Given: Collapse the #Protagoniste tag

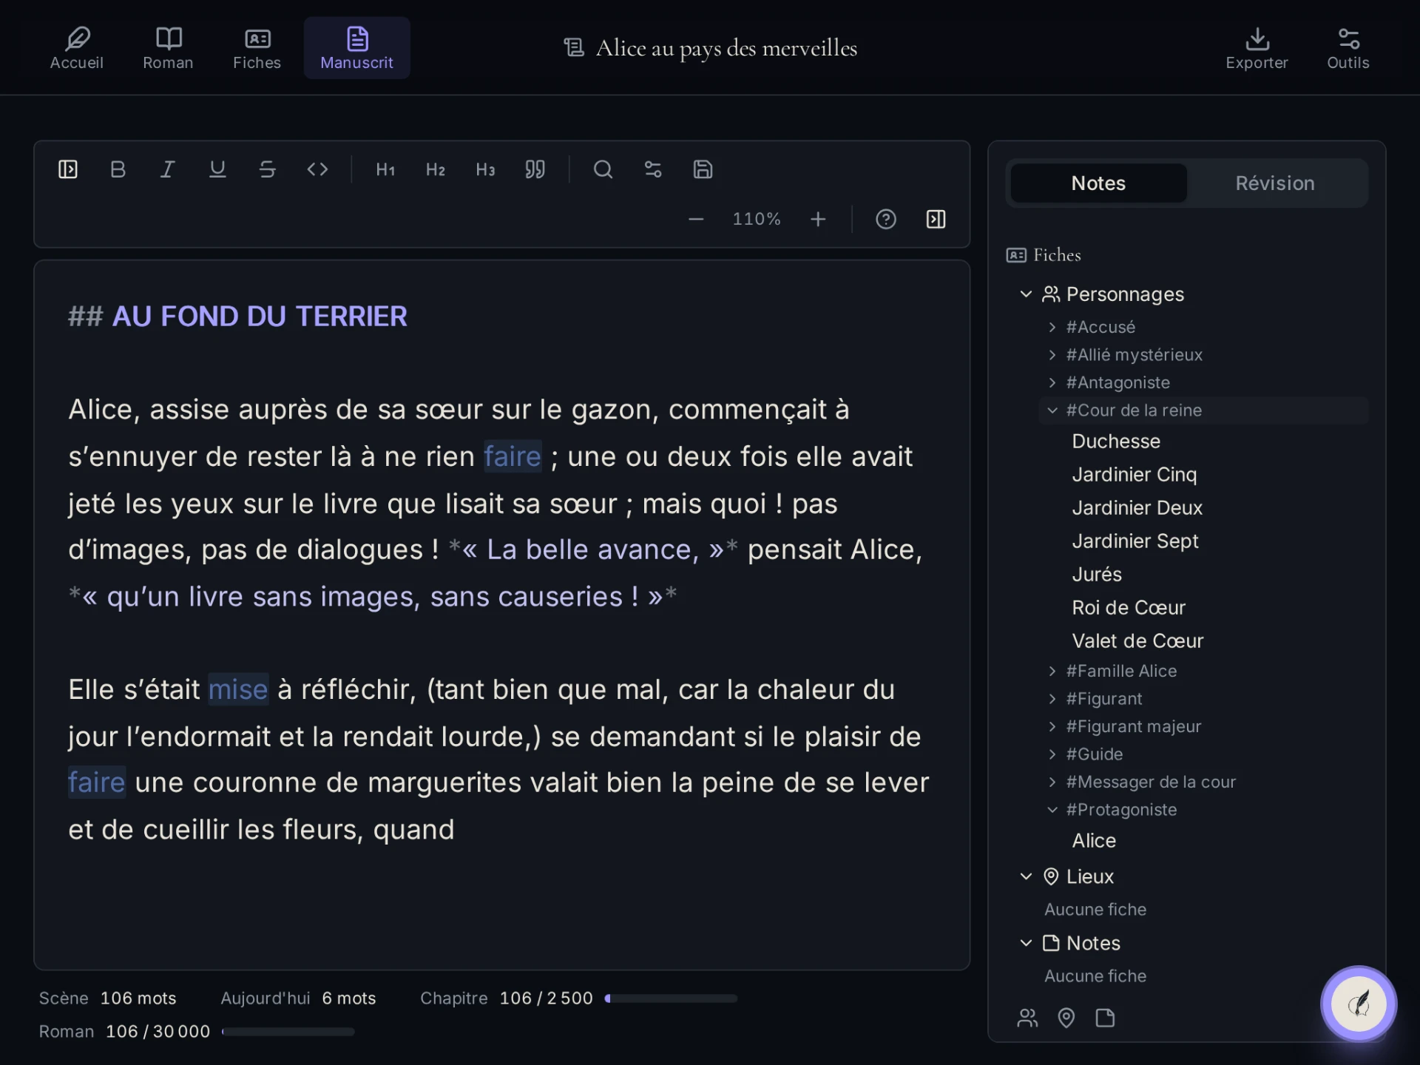Looking at the screenshot, I should 1052,810.
